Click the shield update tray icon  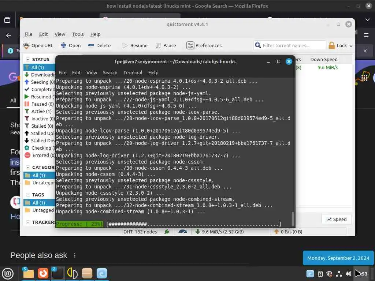pos(329,274)
